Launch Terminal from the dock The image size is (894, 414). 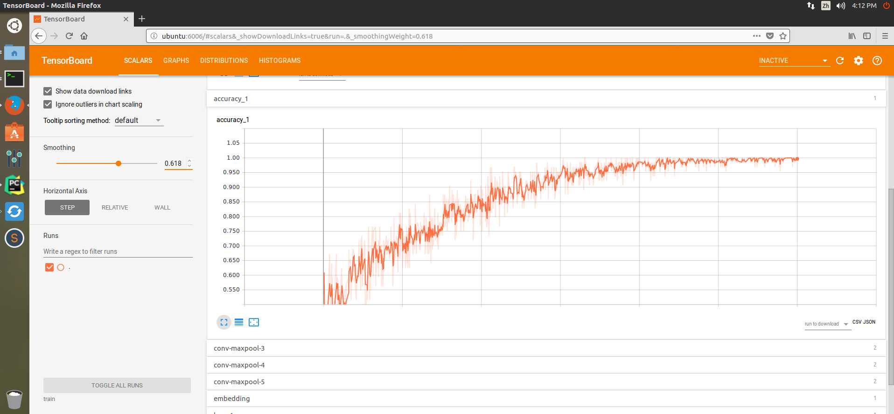[x=14, y=79]
